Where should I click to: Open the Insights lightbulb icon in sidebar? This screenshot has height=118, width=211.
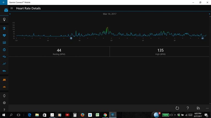pyautogui.click(x=4, y=20)
